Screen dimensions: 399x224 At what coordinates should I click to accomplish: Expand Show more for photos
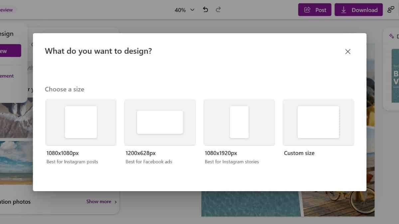point(98,201)
